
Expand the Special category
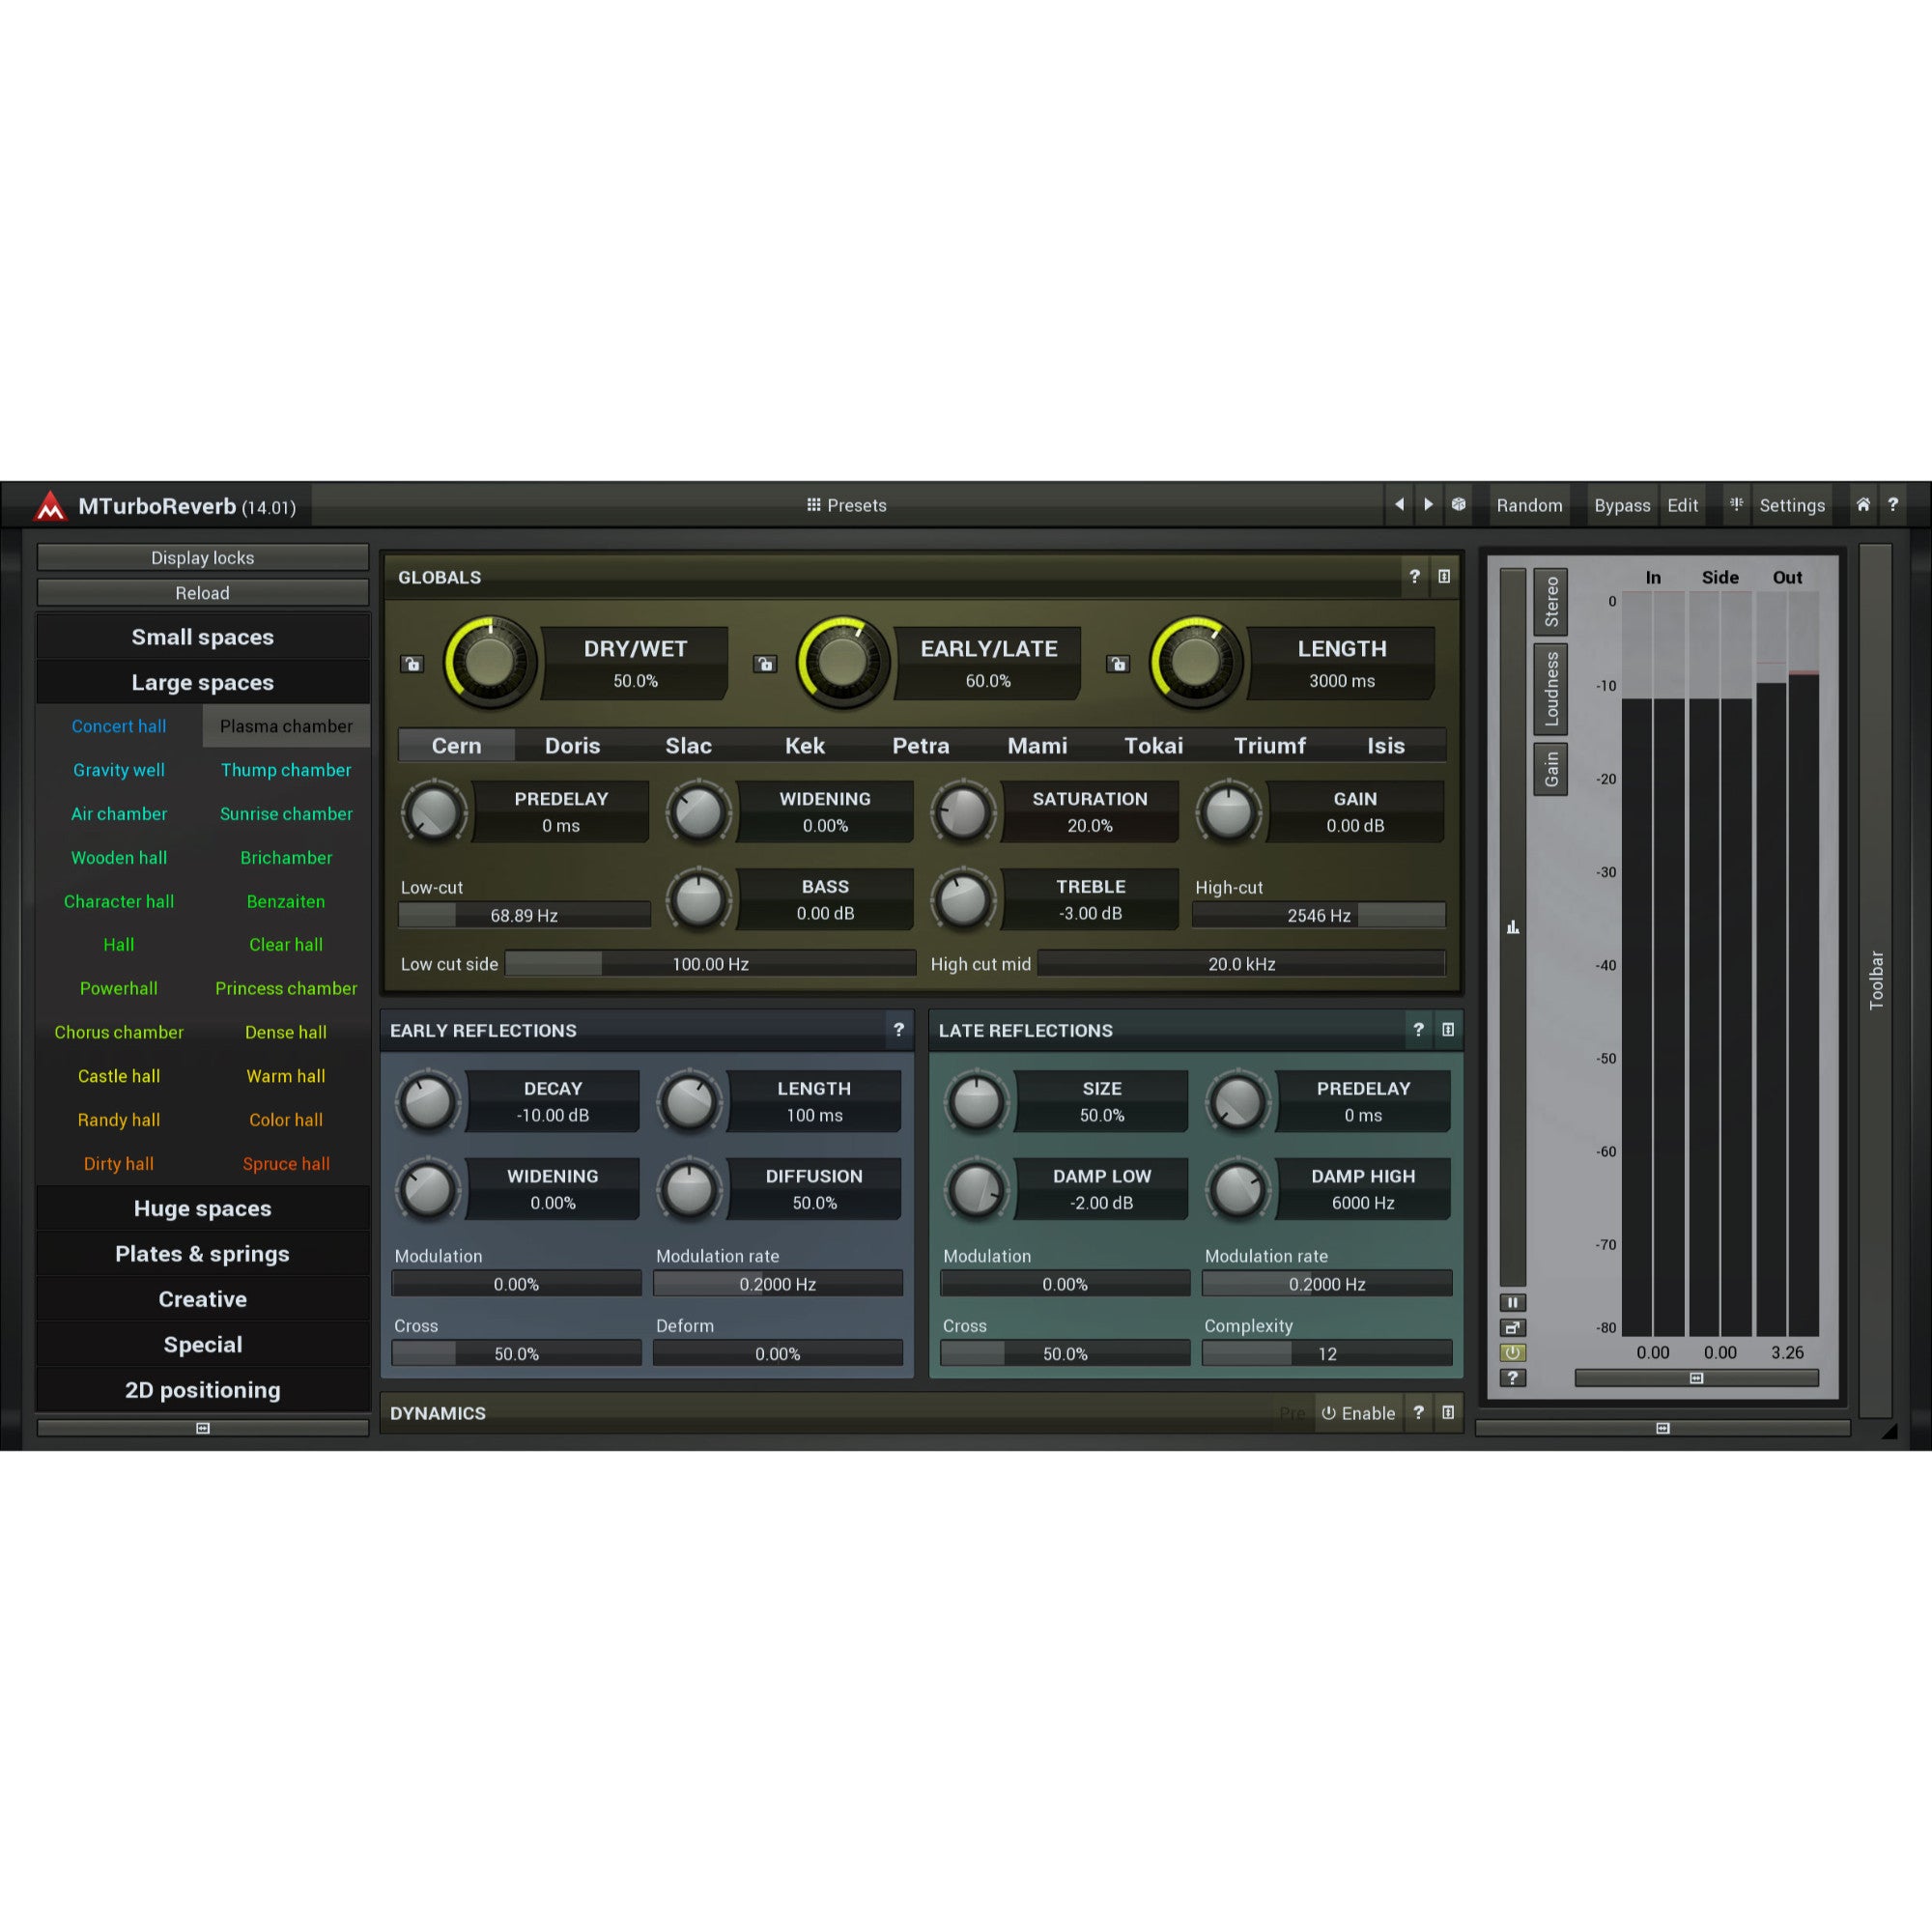[x=203, y=1344]
